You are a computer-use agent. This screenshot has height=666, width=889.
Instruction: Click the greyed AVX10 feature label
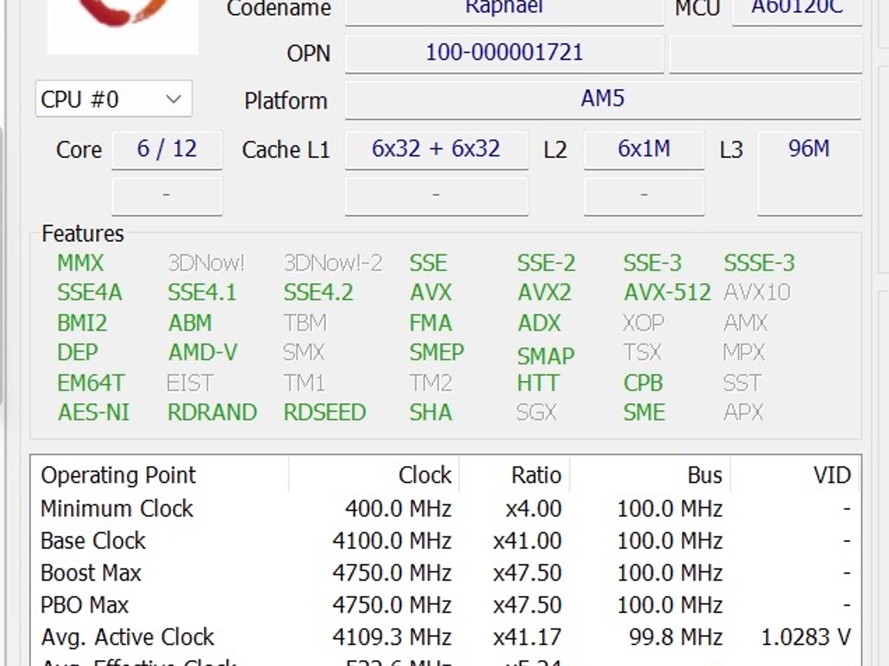click(757, 292)
